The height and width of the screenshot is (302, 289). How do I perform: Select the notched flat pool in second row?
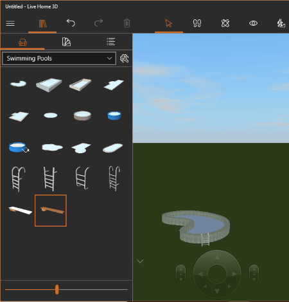click(x=19, y=117)
